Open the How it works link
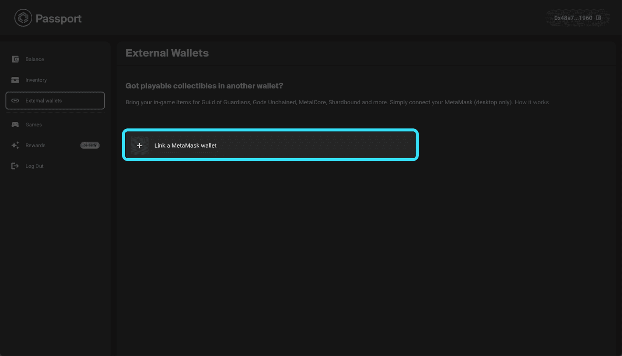 (531, 102)
